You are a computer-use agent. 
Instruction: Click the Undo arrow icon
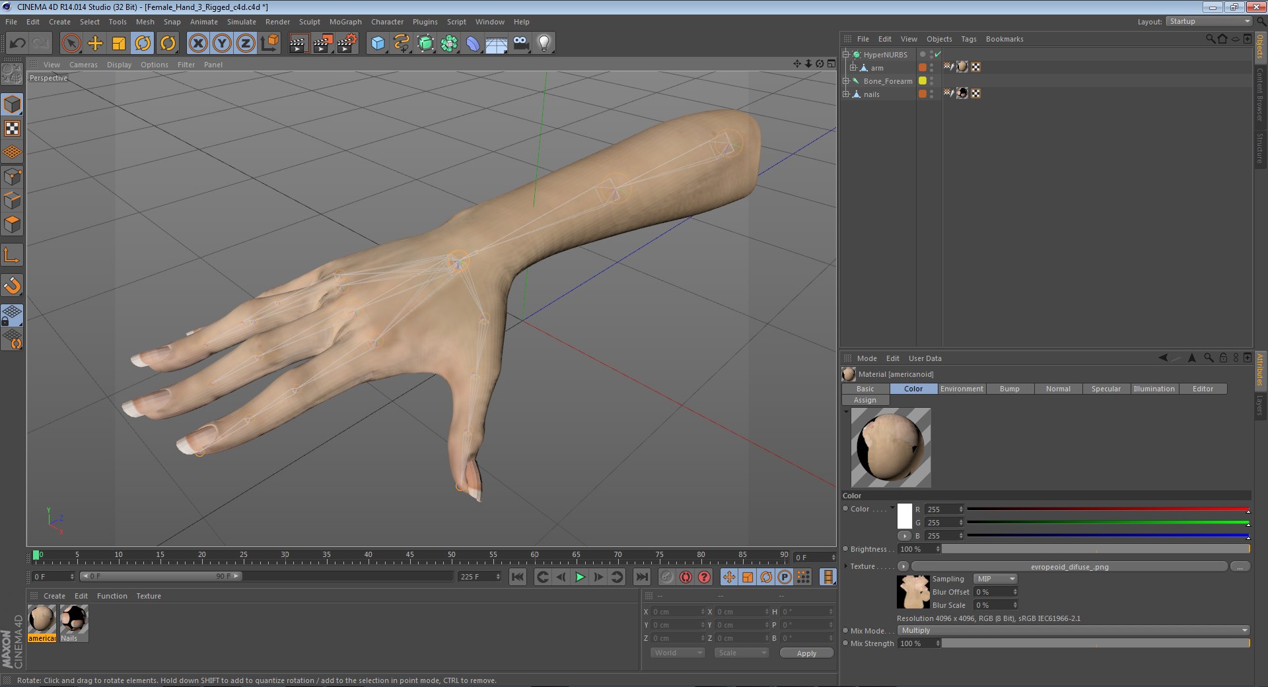tap(17, 44)
